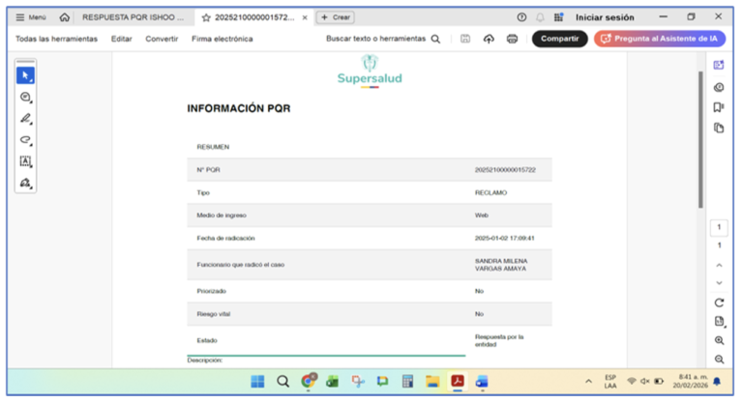Open the Convertir menu
The image size is (743, 403).
162,39
